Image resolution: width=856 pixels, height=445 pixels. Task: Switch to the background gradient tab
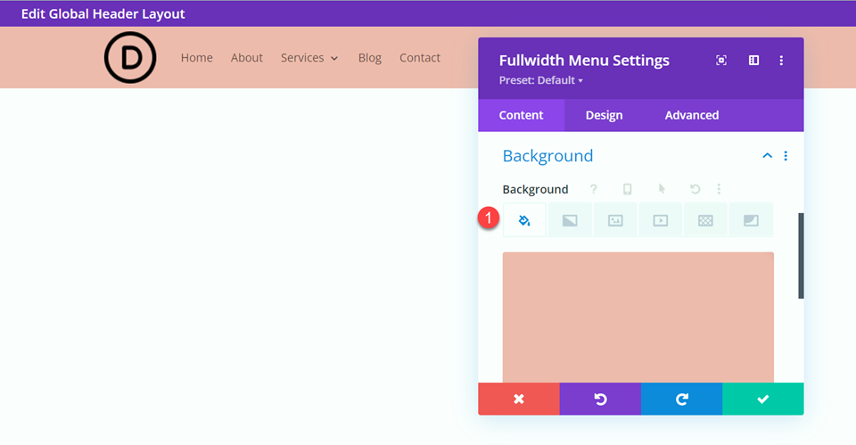(x=570, y=220)
